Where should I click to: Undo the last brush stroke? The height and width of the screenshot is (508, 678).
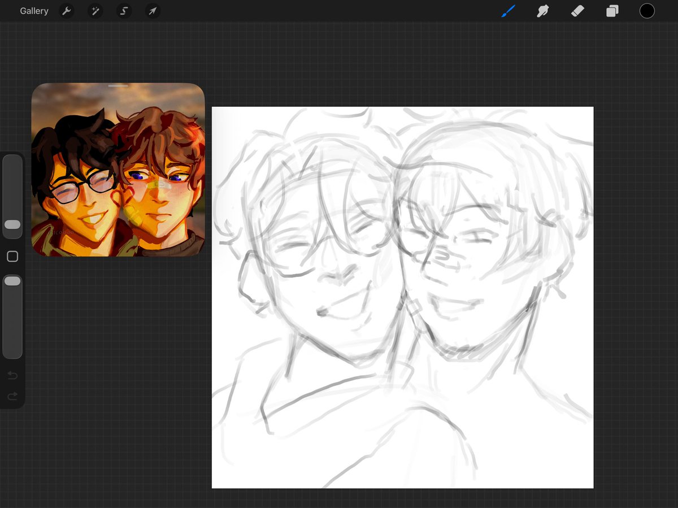[12, 375]
